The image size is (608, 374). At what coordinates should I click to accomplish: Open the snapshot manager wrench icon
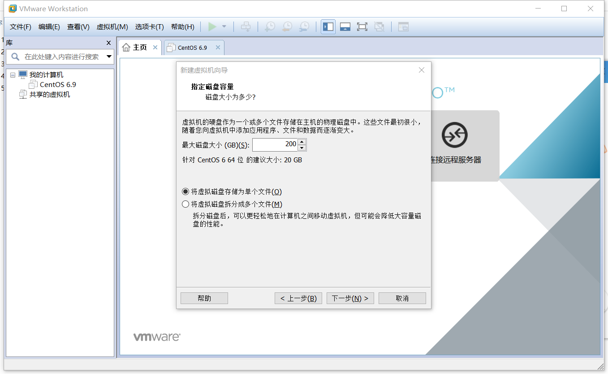(x=304, y=27)
